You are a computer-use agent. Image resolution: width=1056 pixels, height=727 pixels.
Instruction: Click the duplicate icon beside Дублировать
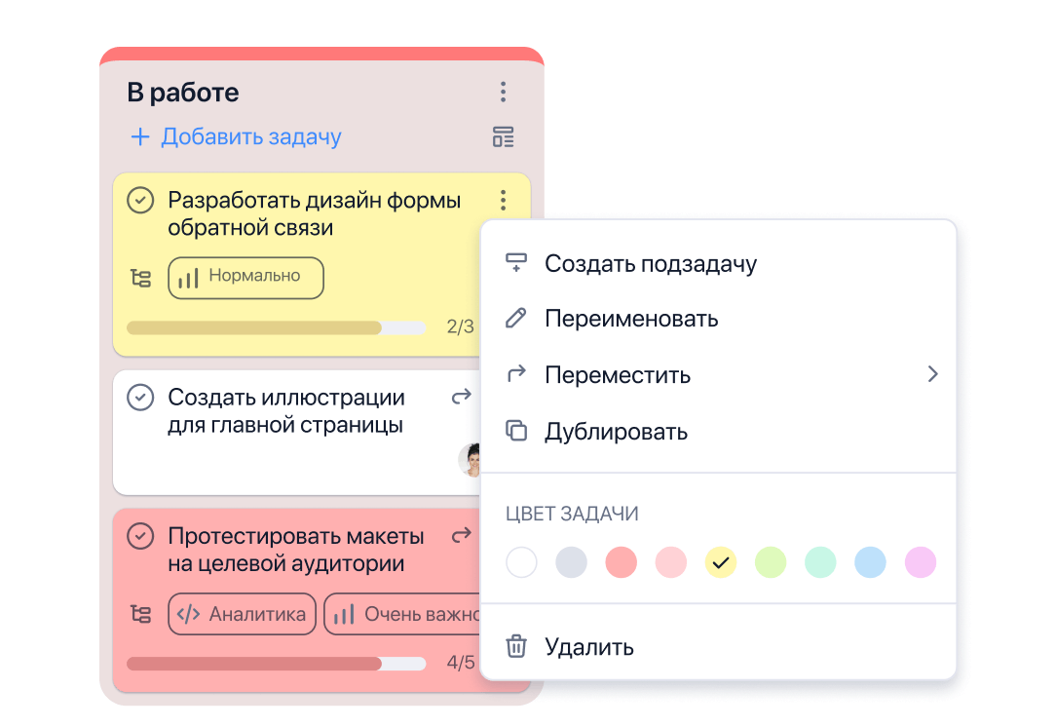[515, 431]
